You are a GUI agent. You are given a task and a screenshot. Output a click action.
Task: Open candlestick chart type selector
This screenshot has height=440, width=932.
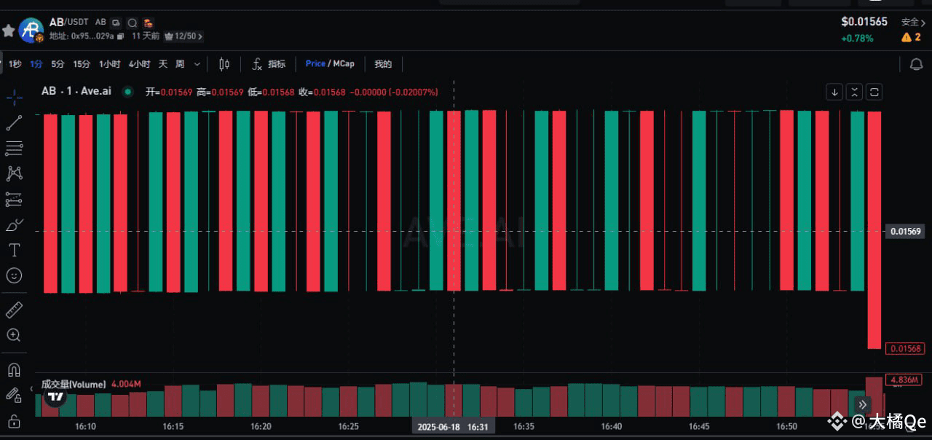[x=224, y=64]
